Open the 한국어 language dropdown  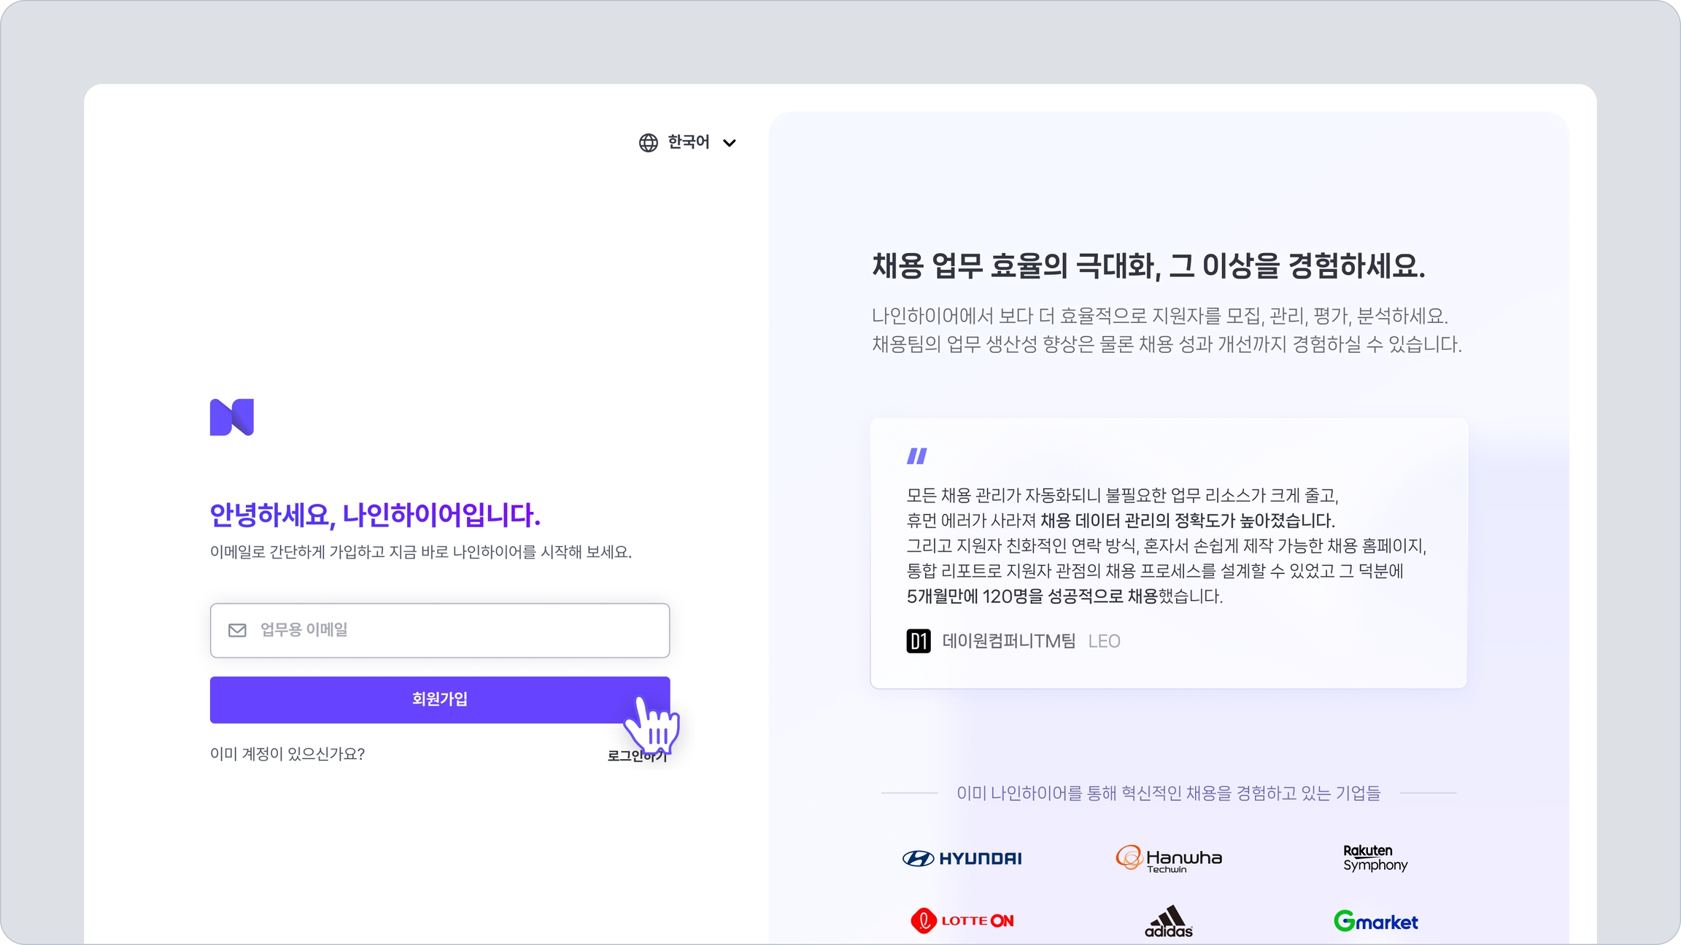pos(688,142)
